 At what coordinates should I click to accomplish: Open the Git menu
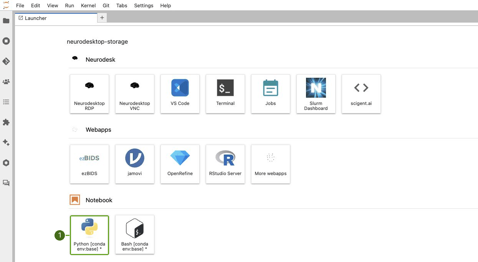coord(106,5)
